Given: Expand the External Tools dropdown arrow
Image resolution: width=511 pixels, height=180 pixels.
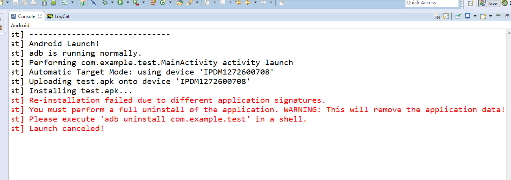Looking at the screenshot, I should (143, 2).
